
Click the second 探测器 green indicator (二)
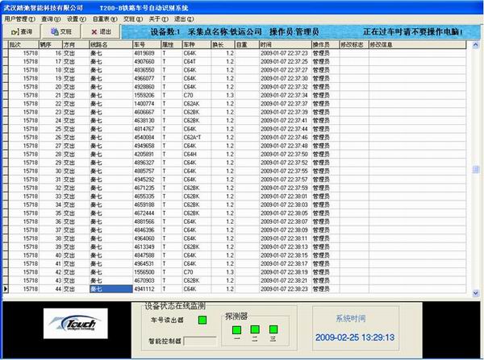254,329
